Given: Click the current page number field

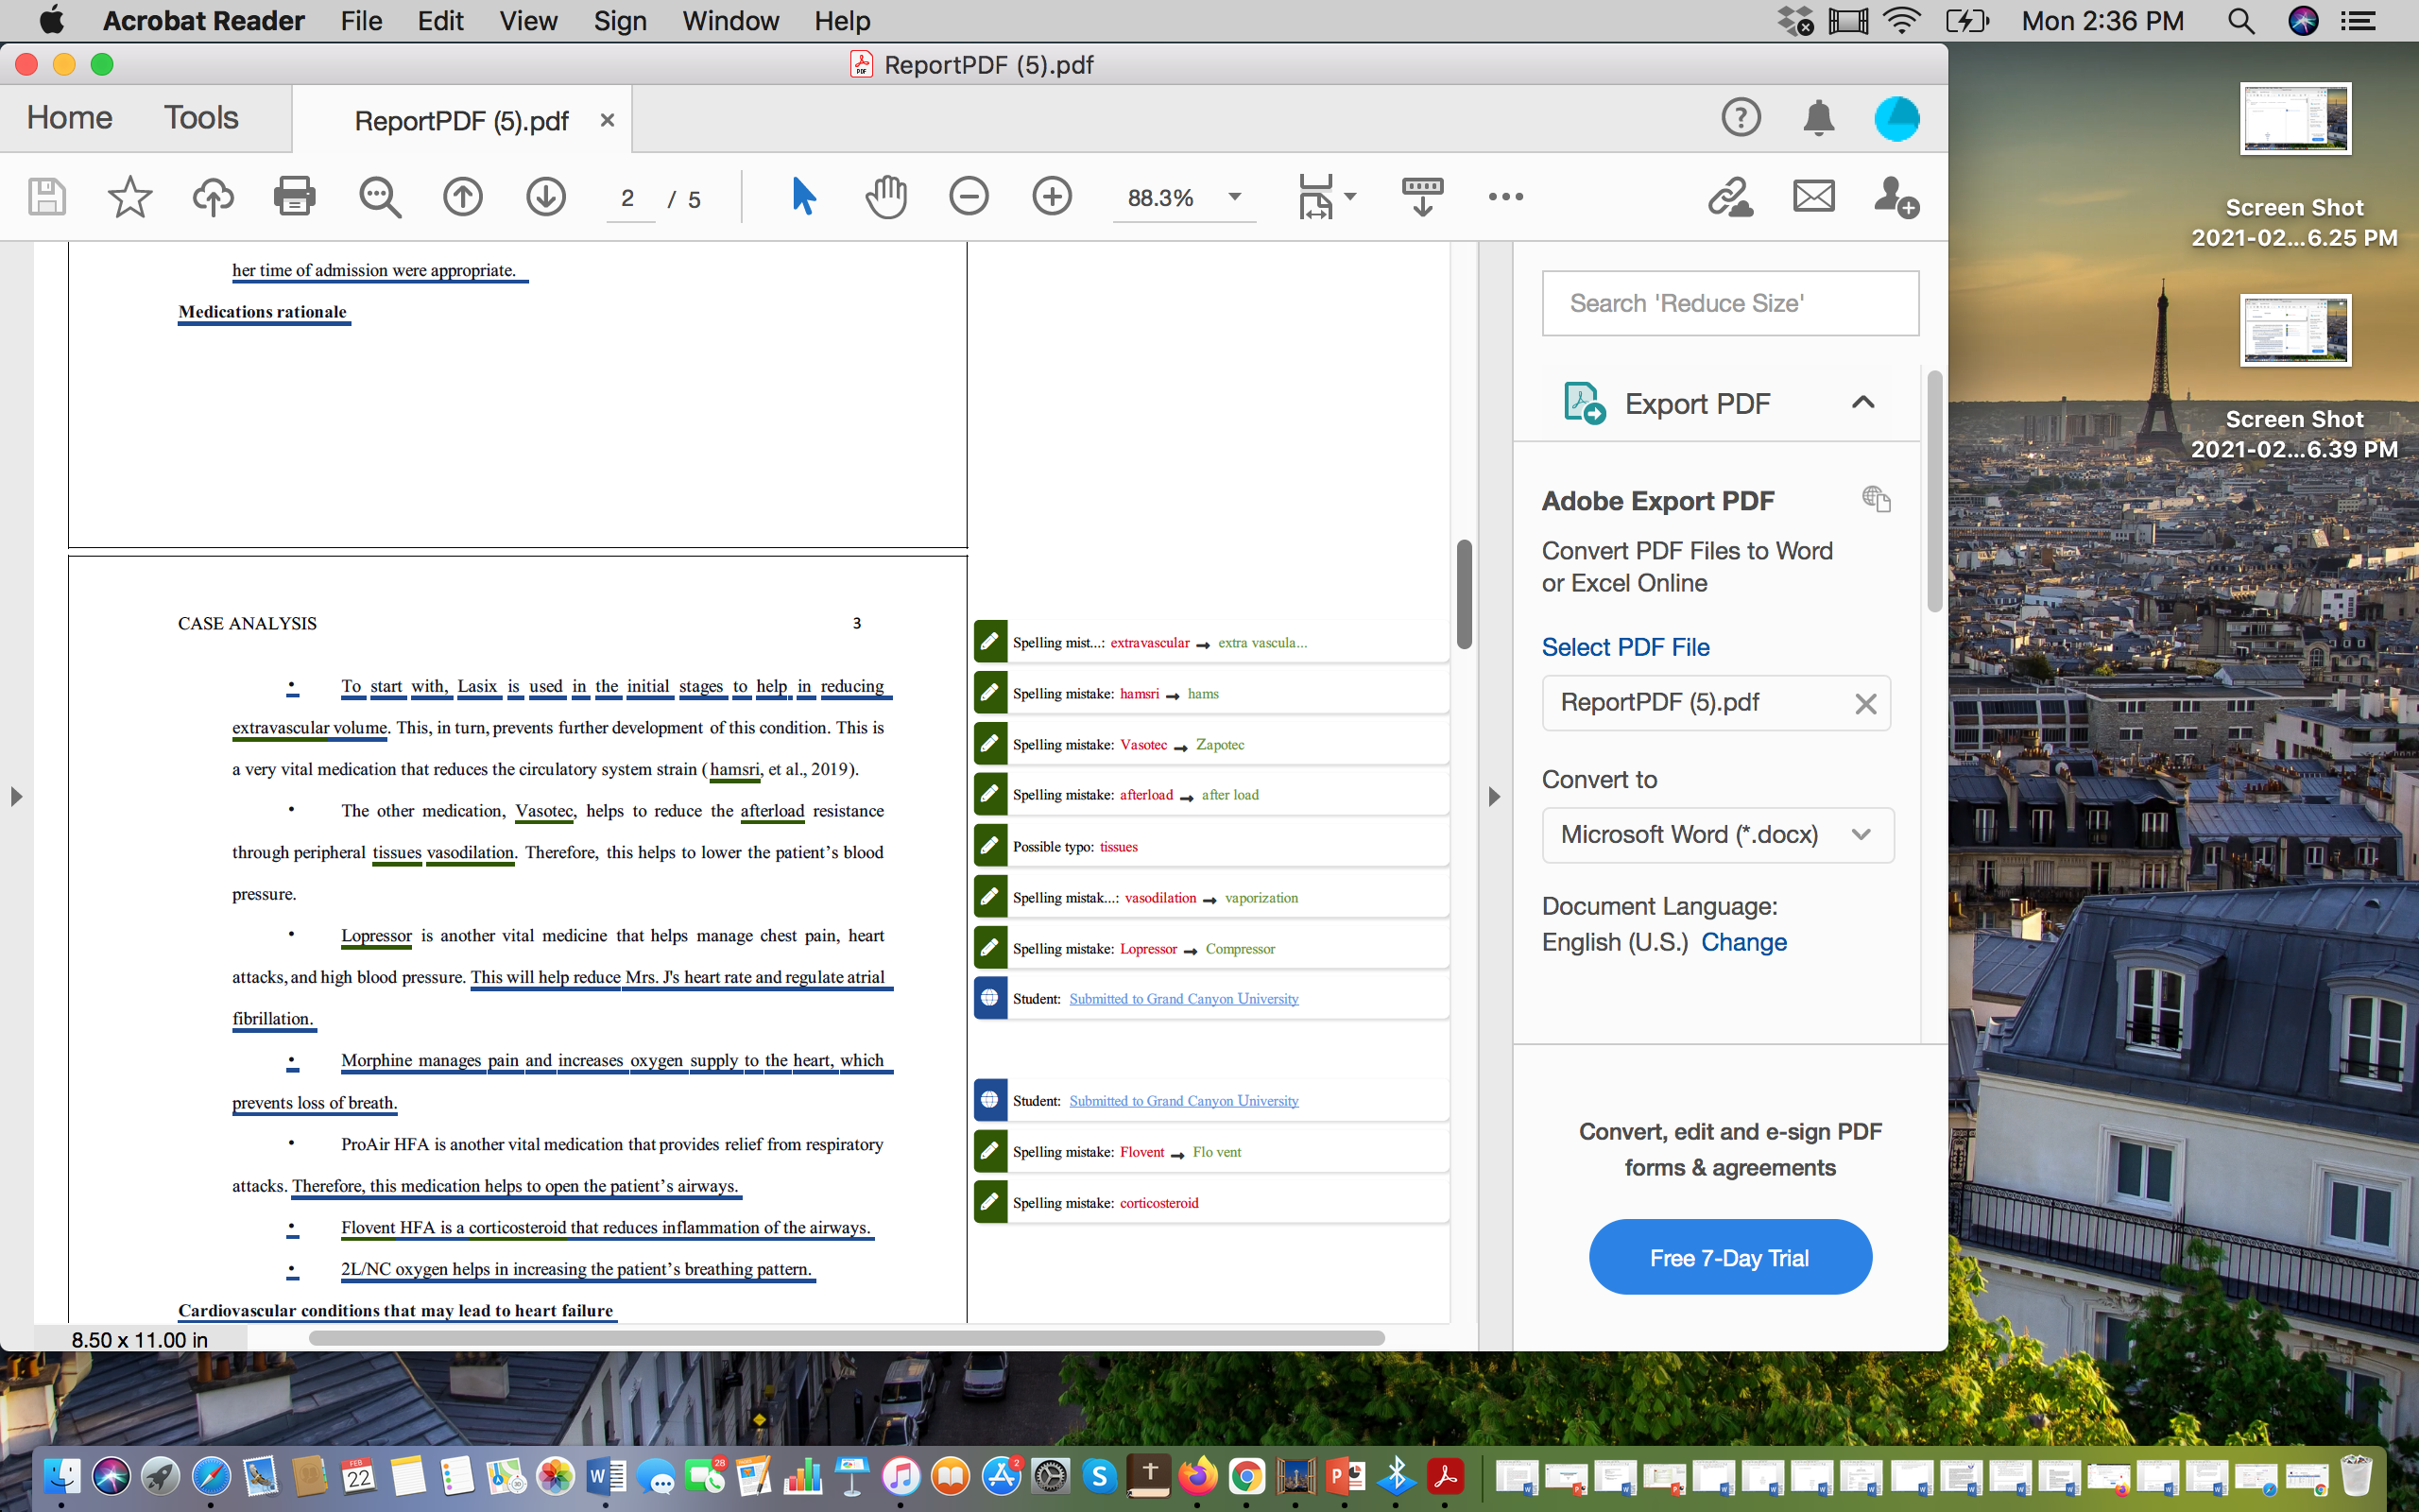Looking at the screenshot, I should click(628, 198).
